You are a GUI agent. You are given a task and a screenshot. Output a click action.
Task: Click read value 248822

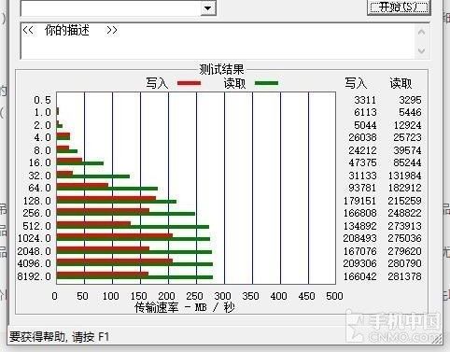[404, 213]
